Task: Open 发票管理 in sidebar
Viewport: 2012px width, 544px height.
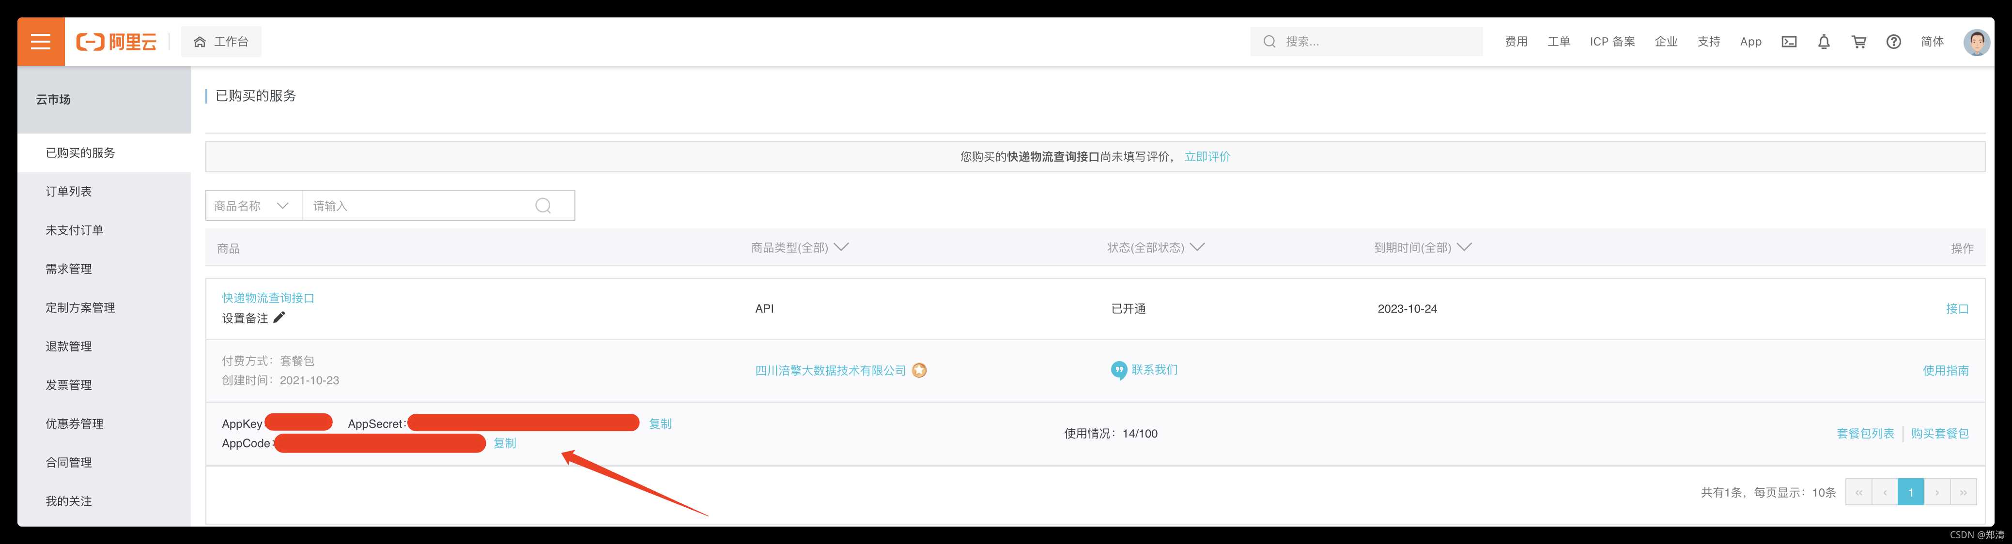Action: pyautogui.click(x=104, y=385)
